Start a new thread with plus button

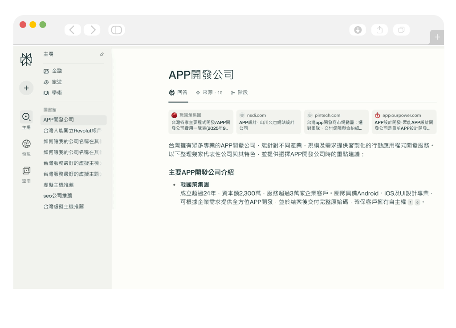pos(26,88)
